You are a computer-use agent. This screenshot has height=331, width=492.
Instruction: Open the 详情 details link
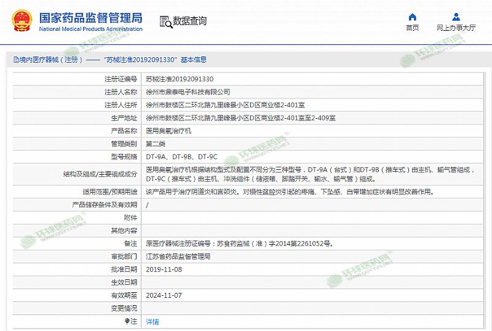pos(152,322)
